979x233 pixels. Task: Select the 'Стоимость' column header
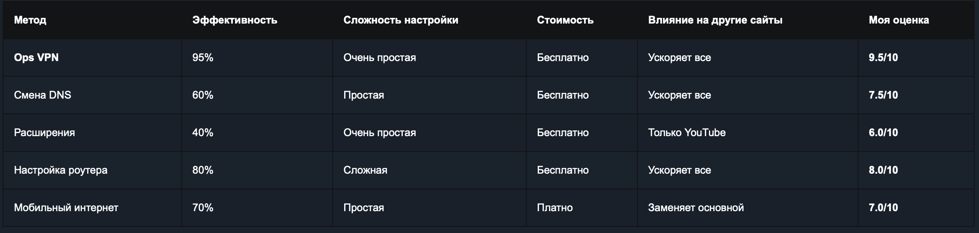[x=565, y=20]
